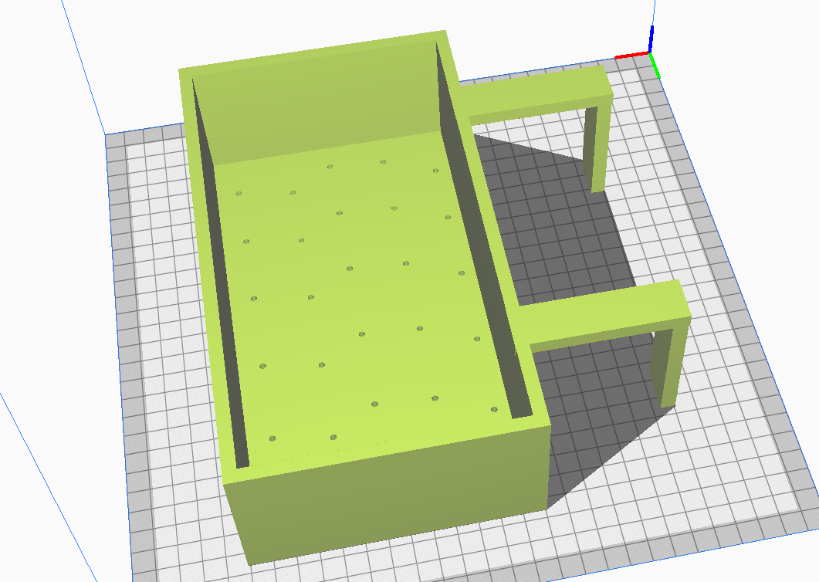
Task: Click the blue Z axis line
Action: coord(651,39)
